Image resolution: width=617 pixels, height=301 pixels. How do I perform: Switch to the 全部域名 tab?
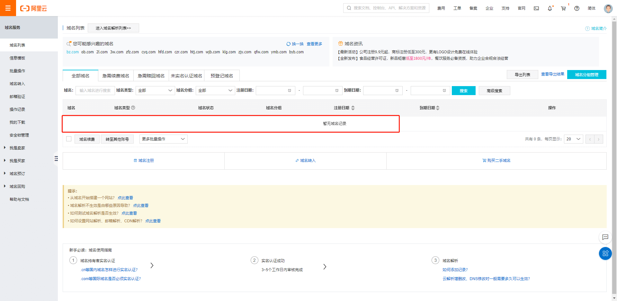click(x=80, y=76)
